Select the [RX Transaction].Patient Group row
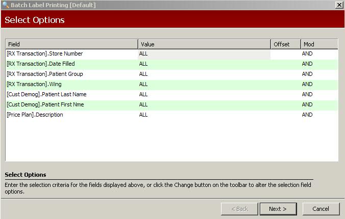 (x=171, y=74)
